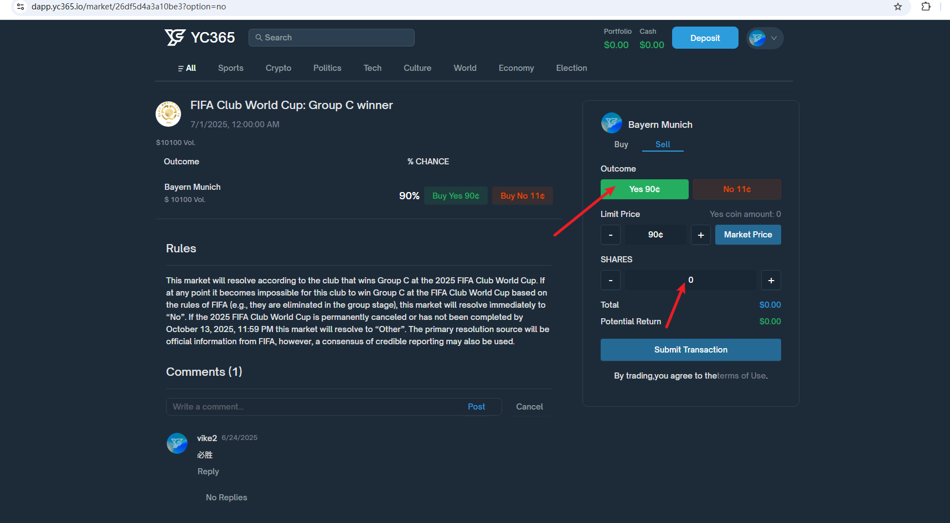
Task: Click the All filter list icon
Action: pyautogui.click(x=180, y=69)
